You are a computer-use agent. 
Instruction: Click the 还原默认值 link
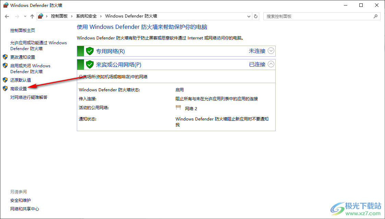coord(21,80)
